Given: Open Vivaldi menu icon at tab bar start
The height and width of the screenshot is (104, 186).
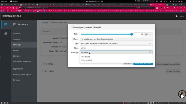Looking at the screenshot, I should pos(2,5).
